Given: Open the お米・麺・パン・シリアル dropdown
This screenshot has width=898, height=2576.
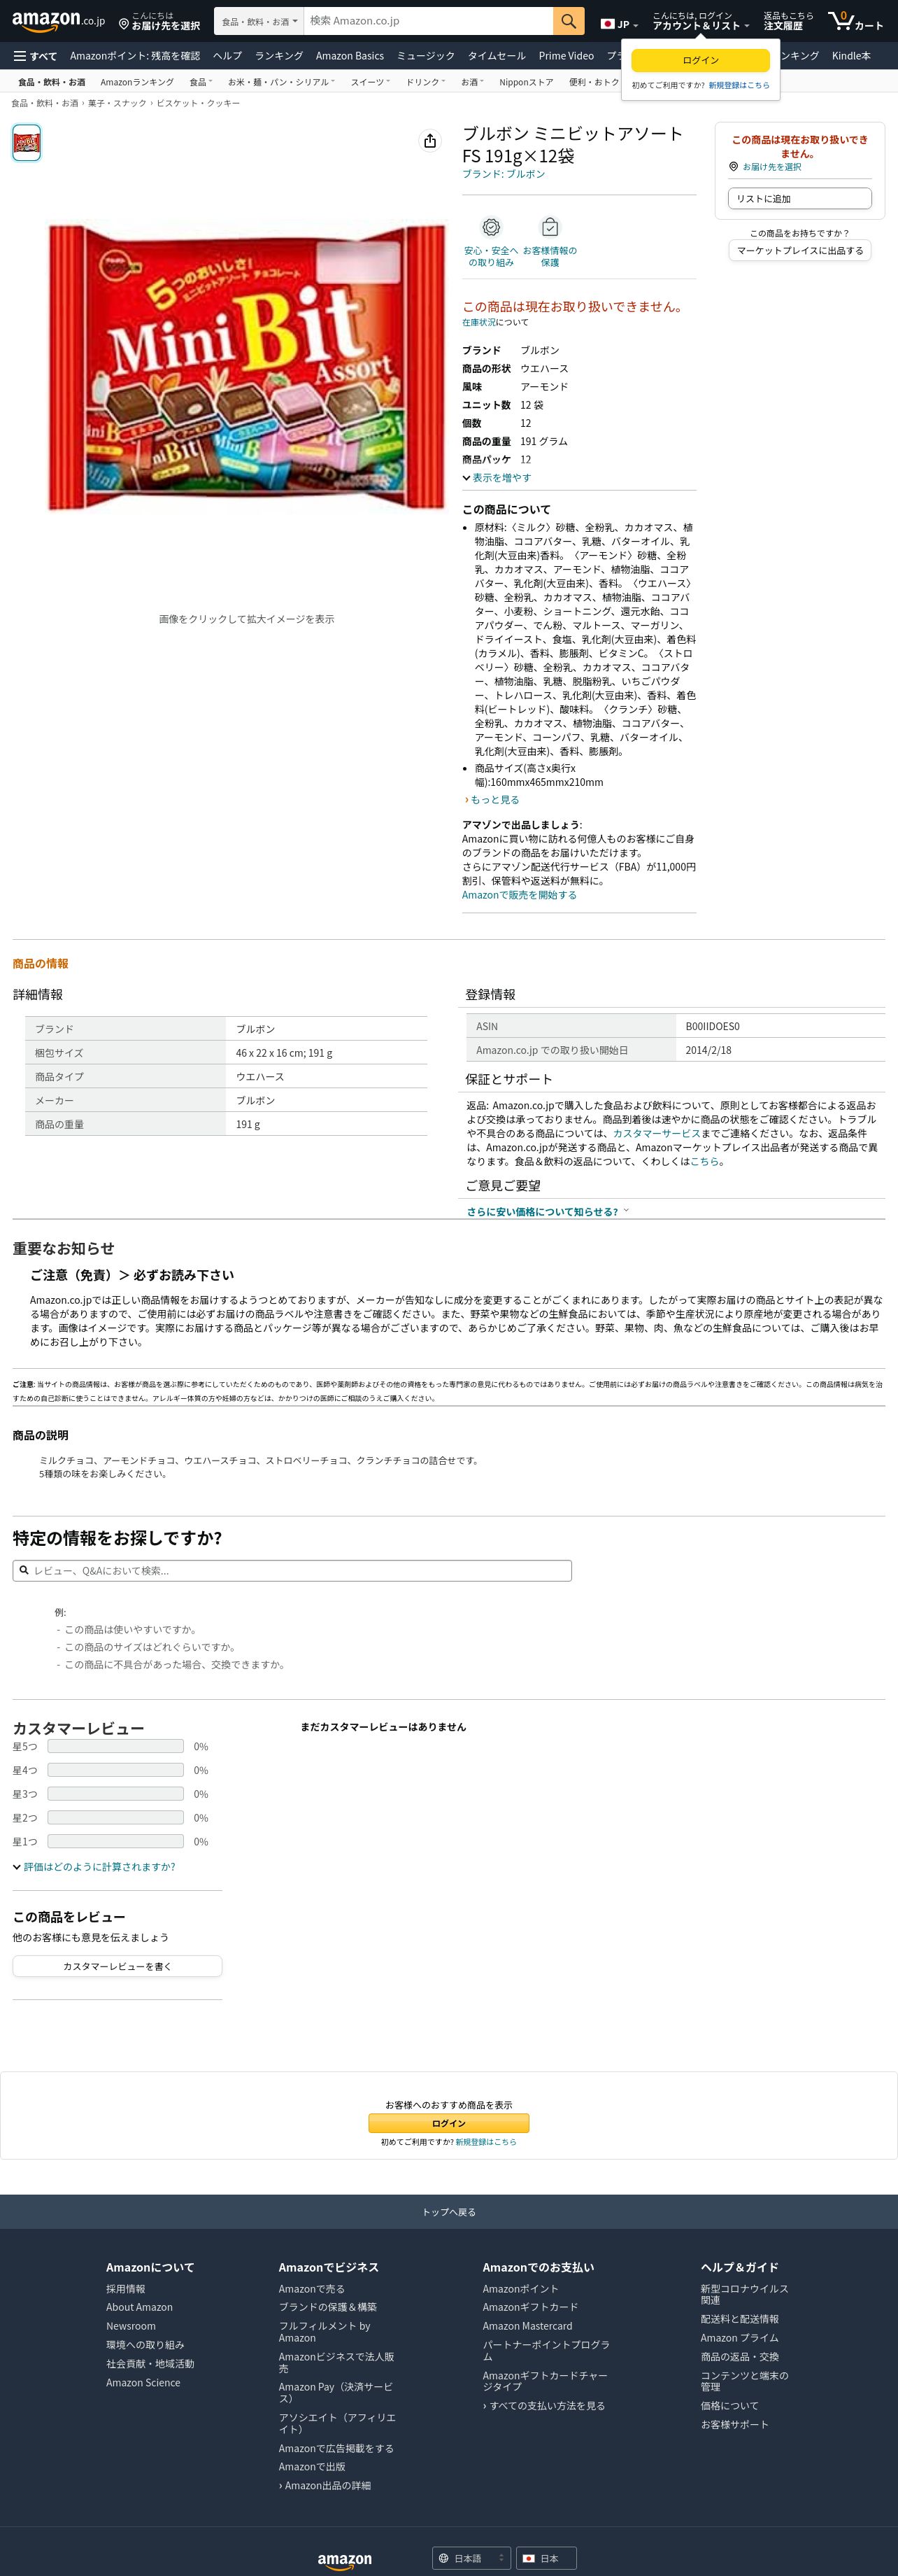Looking at the screenshot, I should click(280, 82).
